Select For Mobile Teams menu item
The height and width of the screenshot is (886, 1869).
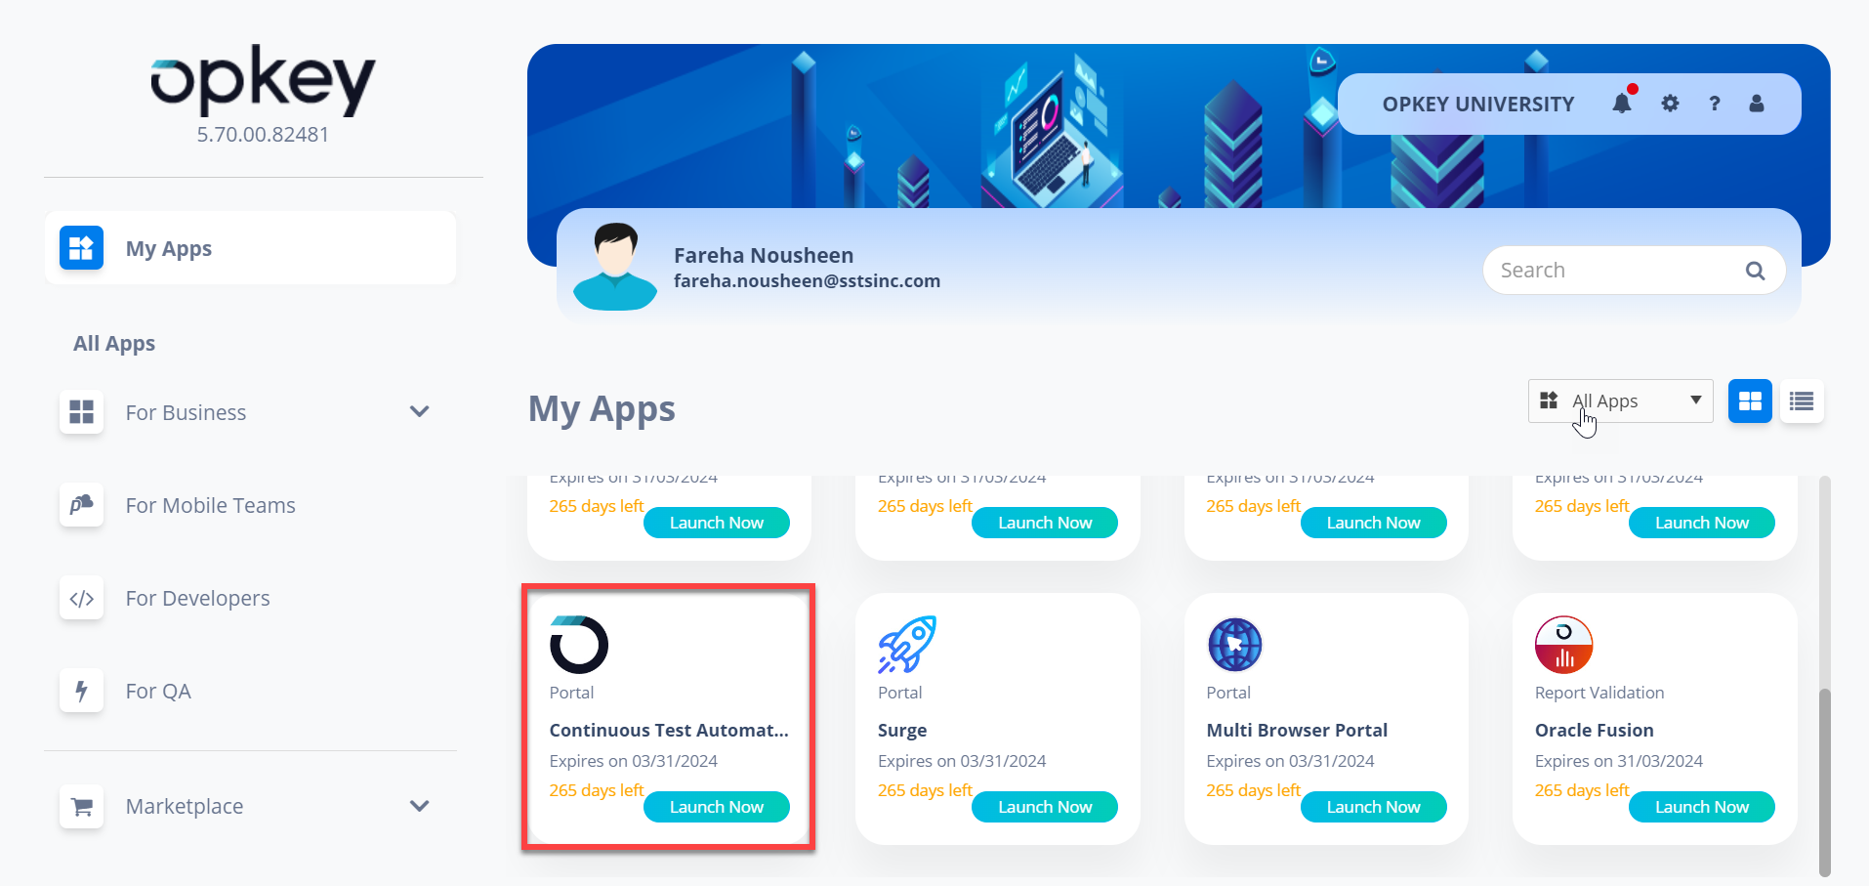pos(210,505)
